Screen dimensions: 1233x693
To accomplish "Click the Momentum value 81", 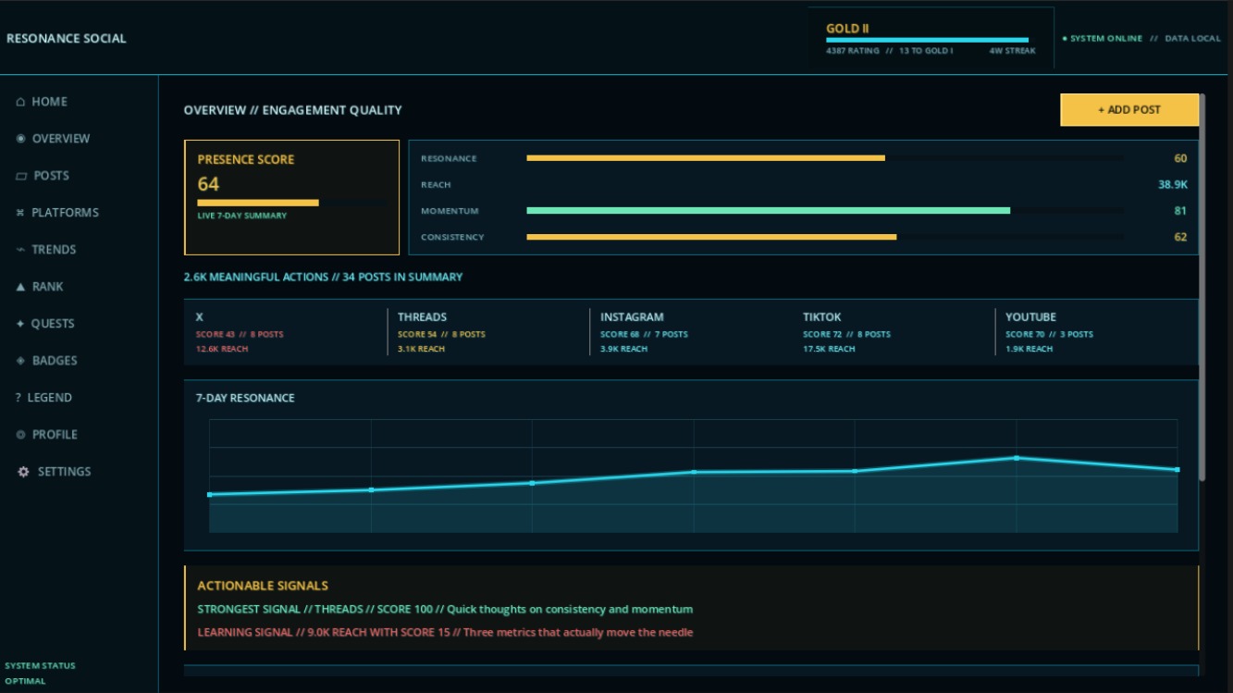I will (1180, 211).
